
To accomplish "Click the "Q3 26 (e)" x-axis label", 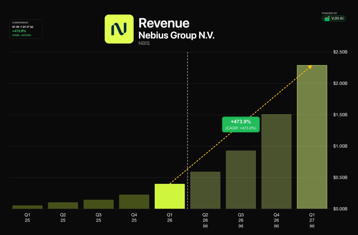I will point(241,220).
